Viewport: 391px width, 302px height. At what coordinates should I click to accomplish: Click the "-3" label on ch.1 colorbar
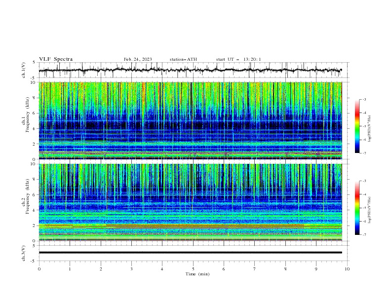tap(364, 99)
